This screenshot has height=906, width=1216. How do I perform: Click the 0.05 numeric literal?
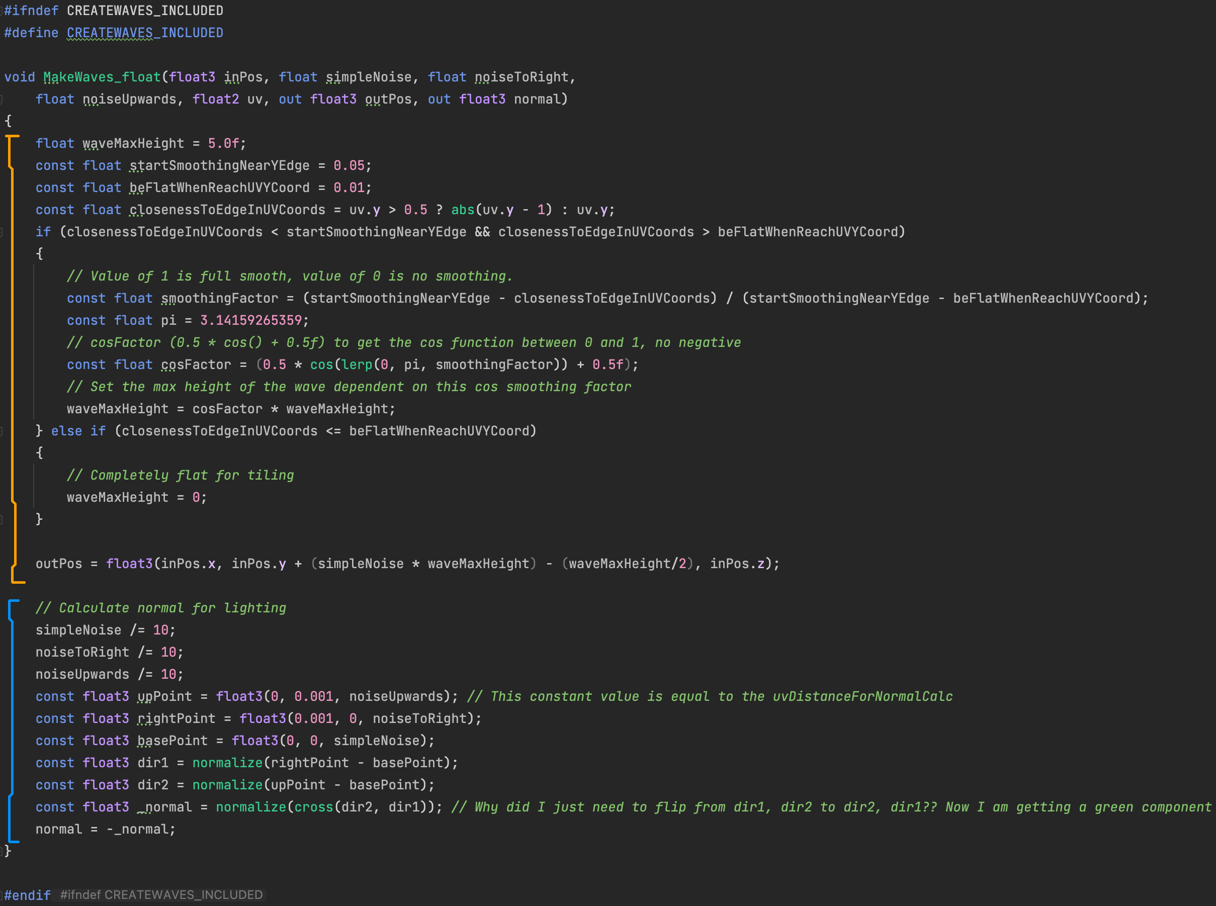coord(349,165)
